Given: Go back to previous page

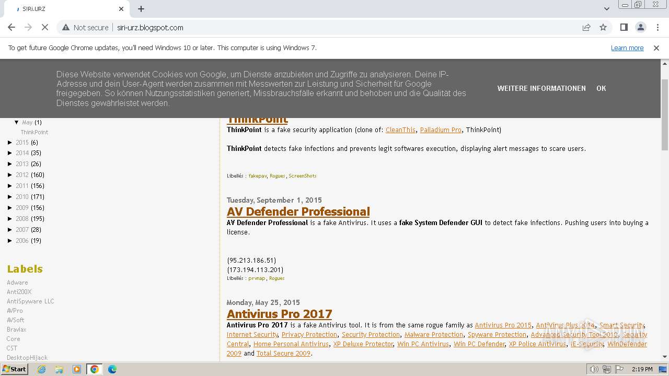Looking at the screenshot, I should [11, 28].
